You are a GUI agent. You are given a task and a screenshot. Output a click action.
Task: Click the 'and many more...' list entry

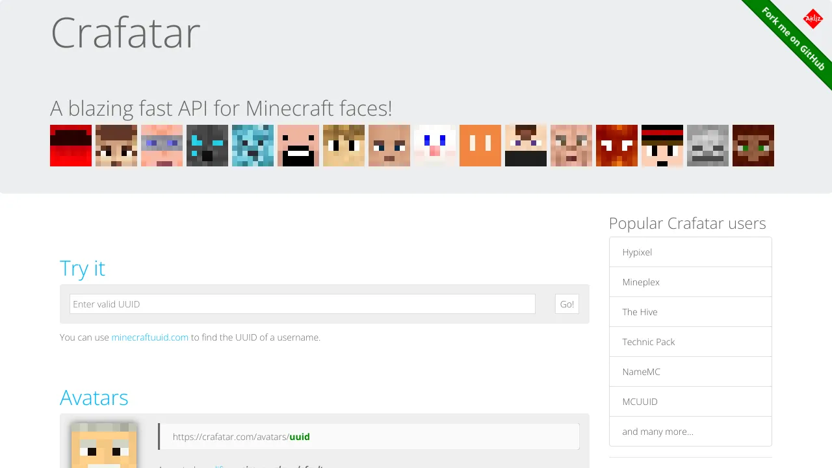point(690,432)
